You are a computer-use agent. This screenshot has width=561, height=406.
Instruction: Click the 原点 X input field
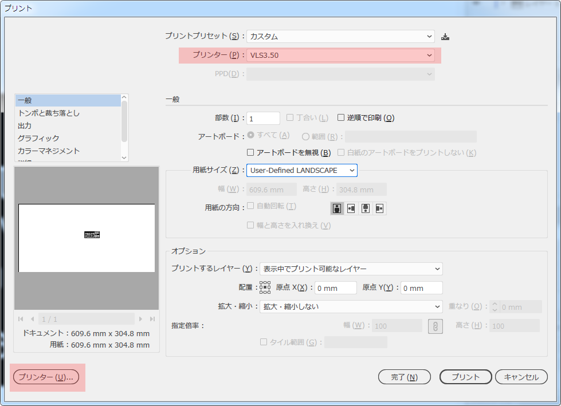(x=335, y=288)
